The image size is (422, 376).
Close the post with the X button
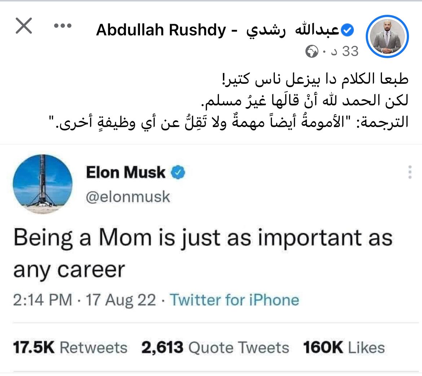pyautogui.click(x=24, y=27)
